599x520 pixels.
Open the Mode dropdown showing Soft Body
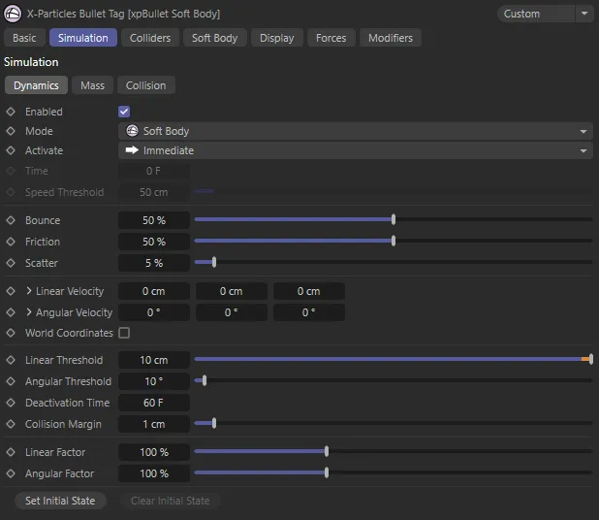355,131
